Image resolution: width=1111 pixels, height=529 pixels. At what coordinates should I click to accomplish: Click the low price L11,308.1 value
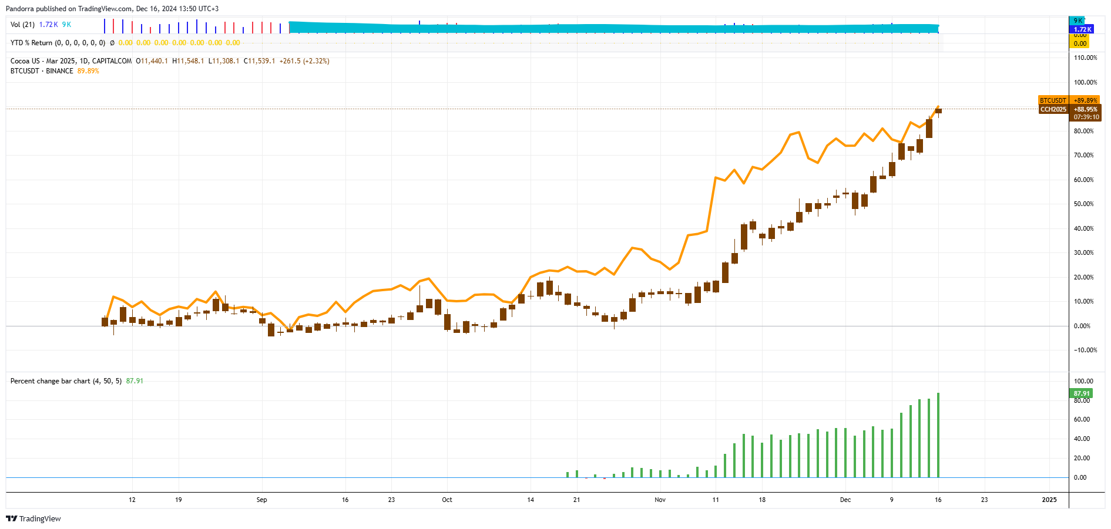coord(224,61)
